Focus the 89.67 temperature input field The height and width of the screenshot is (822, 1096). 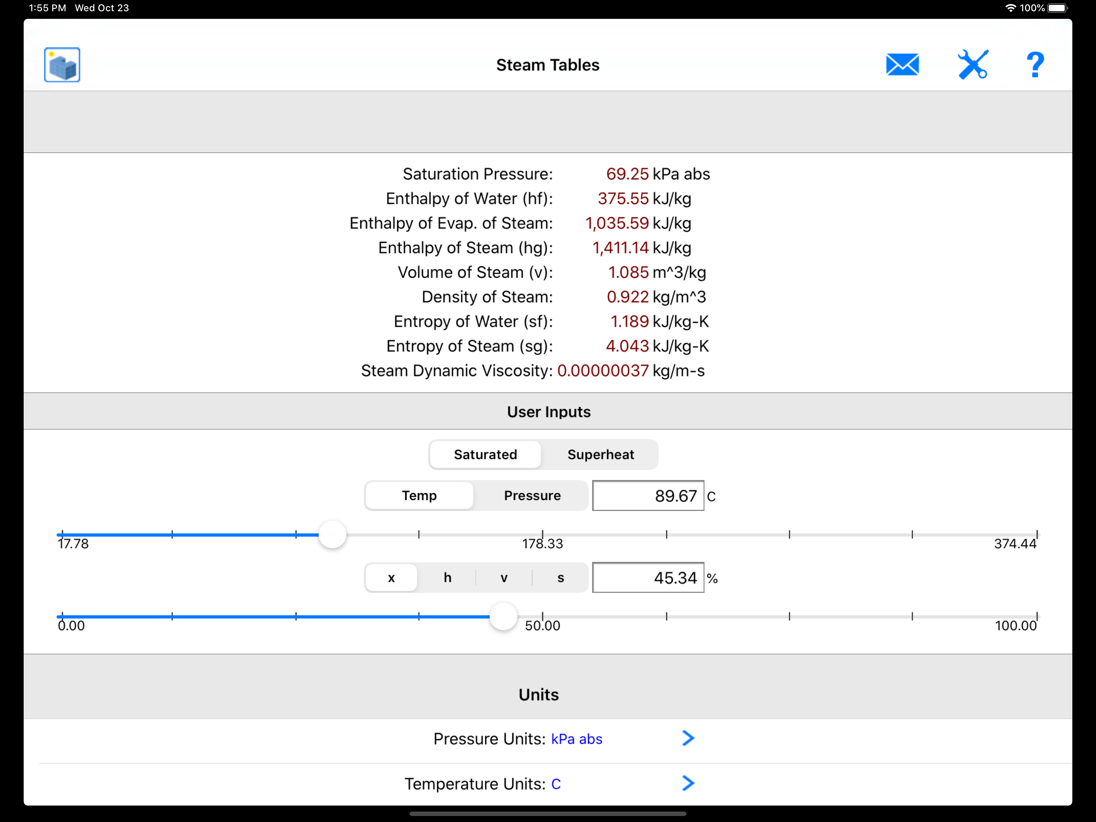point(648,496)
